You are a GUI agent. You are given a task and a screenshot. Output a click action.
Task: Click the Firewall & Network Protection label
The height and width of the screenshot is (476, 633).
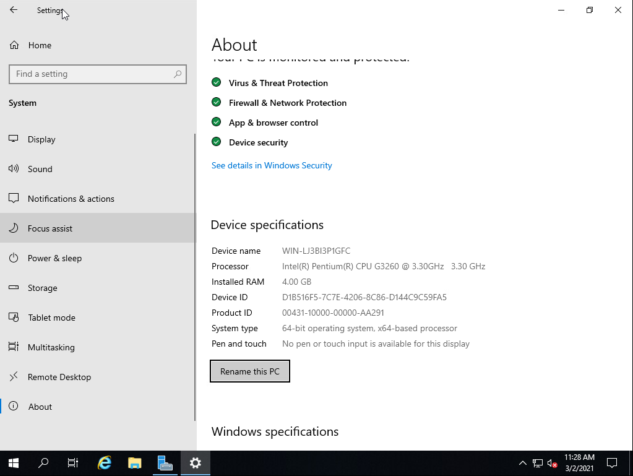[x=288, y=103]
